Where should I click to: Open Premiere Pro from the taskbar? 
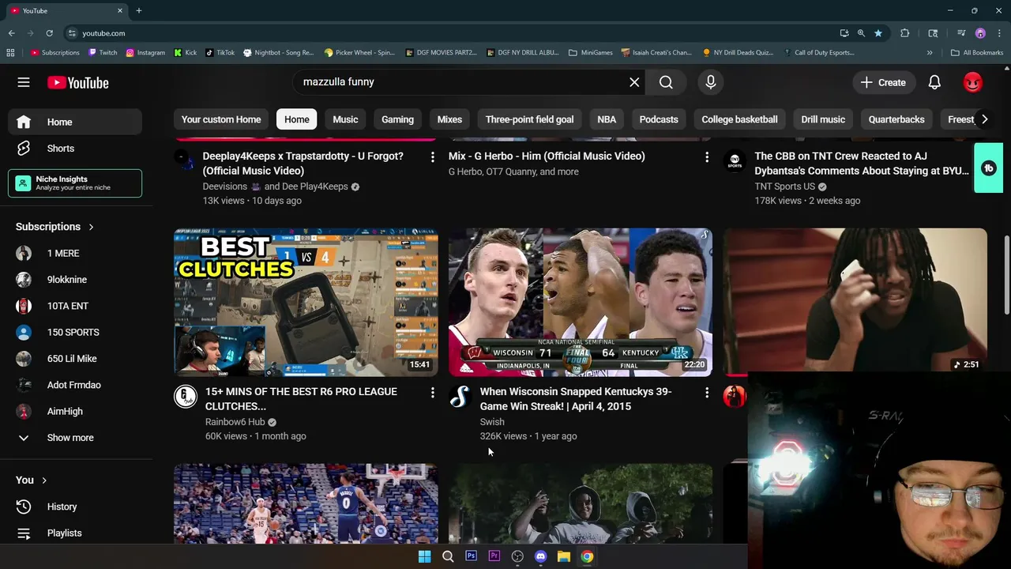coord(494,556)
